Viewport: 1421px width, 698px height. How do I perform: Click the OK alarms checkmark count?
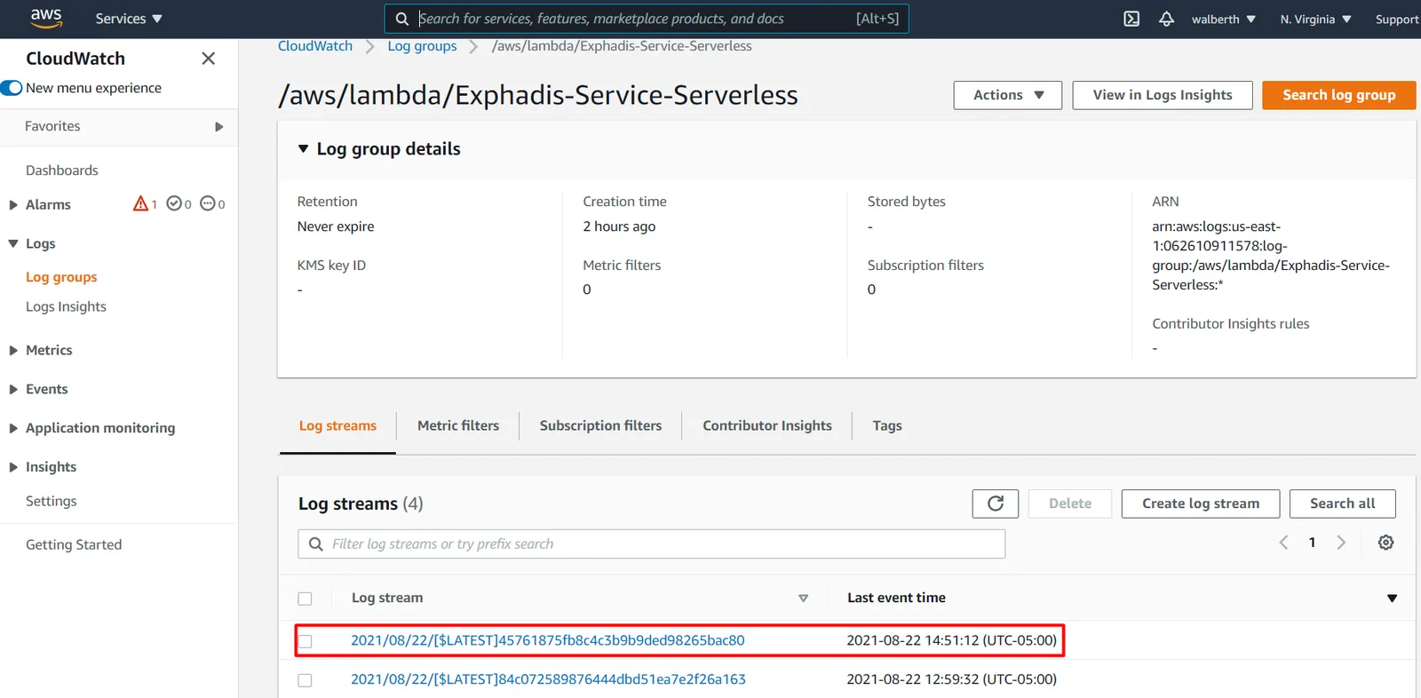click(x=179, y=204)
